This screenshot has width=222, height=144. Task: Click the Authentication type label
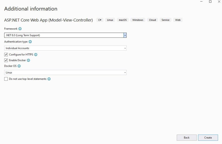tap(16, 42)
